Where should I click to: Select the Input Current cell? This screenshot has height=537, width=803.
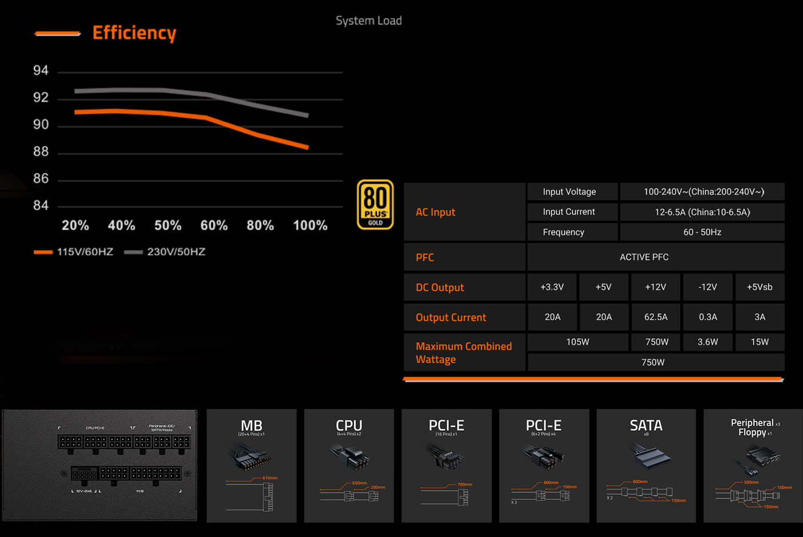coord(573,212)
